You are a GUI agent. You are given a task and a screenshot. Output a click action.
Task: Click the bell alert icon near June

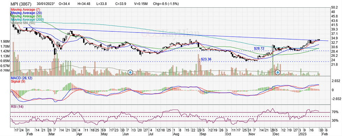[130, 73]
